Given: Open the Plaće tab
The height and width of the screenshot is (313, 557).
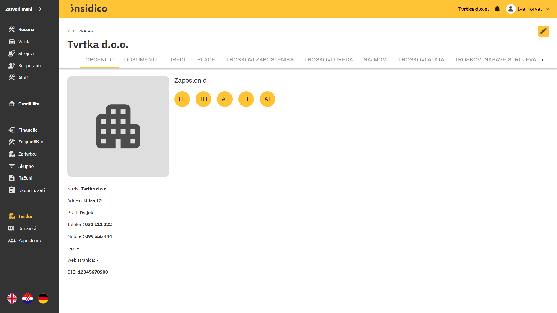Looking at the screenshot, I should pos(206,59).
